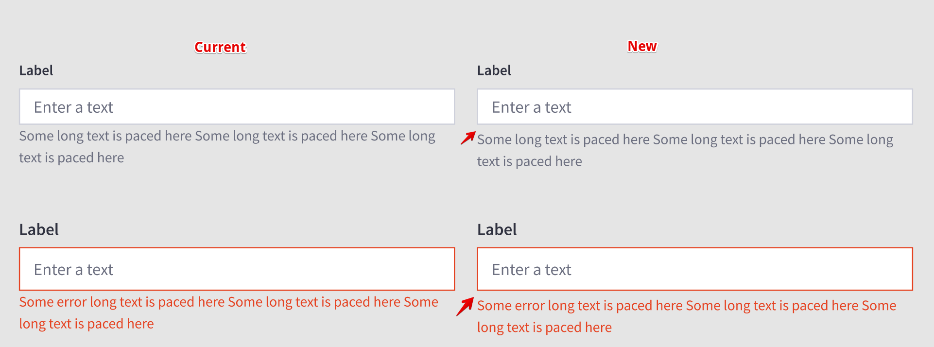Click the 'Enter a text' placeholder in the Current error field
This screenshot has width=934, height=347.
[73, 269]
